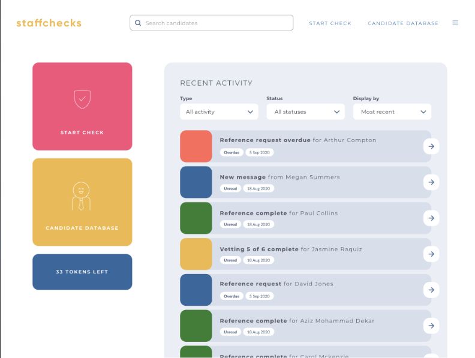Click the 33 Tokens Left button
The width and height of the screenshot is (475, 358).
click(x=82, y=272)
